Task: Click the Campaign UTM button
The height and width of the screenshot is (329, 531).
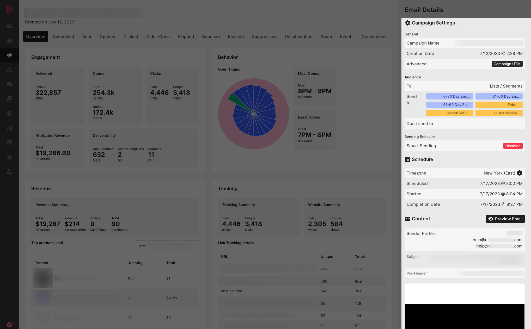Action: point(507,64)
